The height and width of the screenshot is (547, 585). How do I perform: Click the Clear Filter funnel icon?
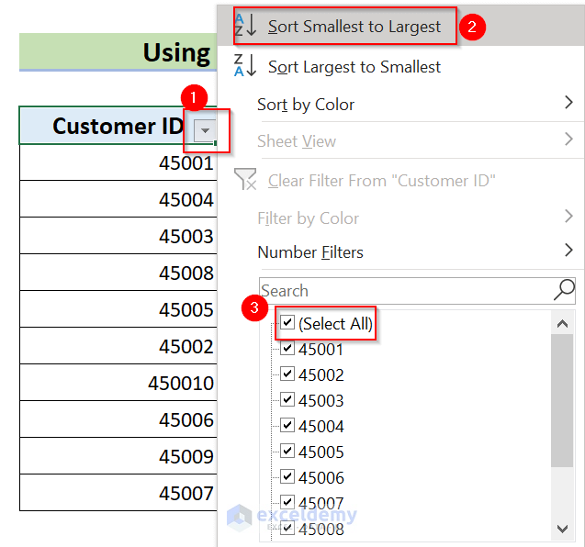(245, 180)
